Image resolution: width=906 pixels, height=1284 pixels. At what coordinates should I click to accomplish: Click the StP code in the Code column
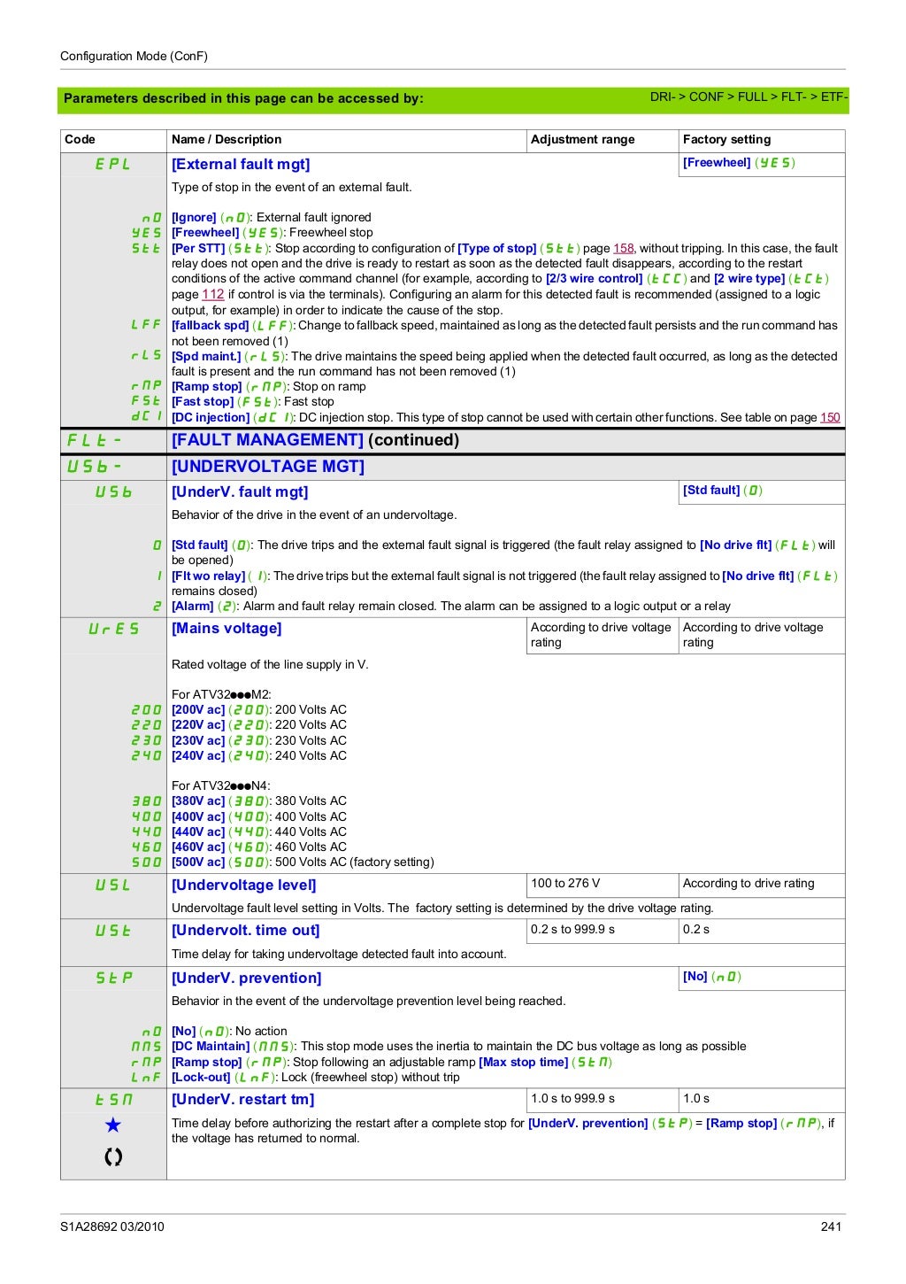tap(113, 978)
